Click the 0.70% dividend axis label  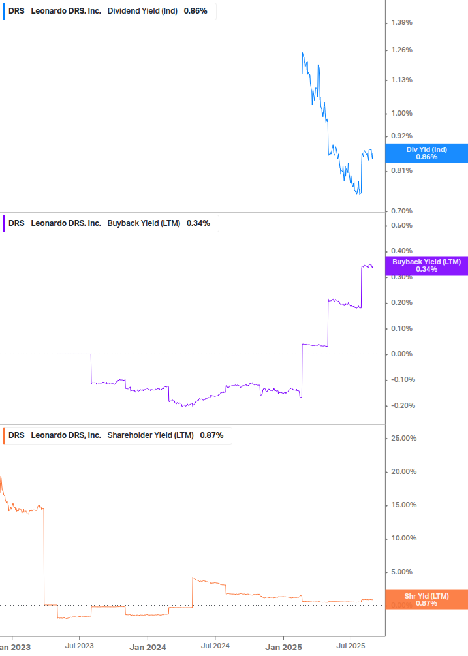402,211
